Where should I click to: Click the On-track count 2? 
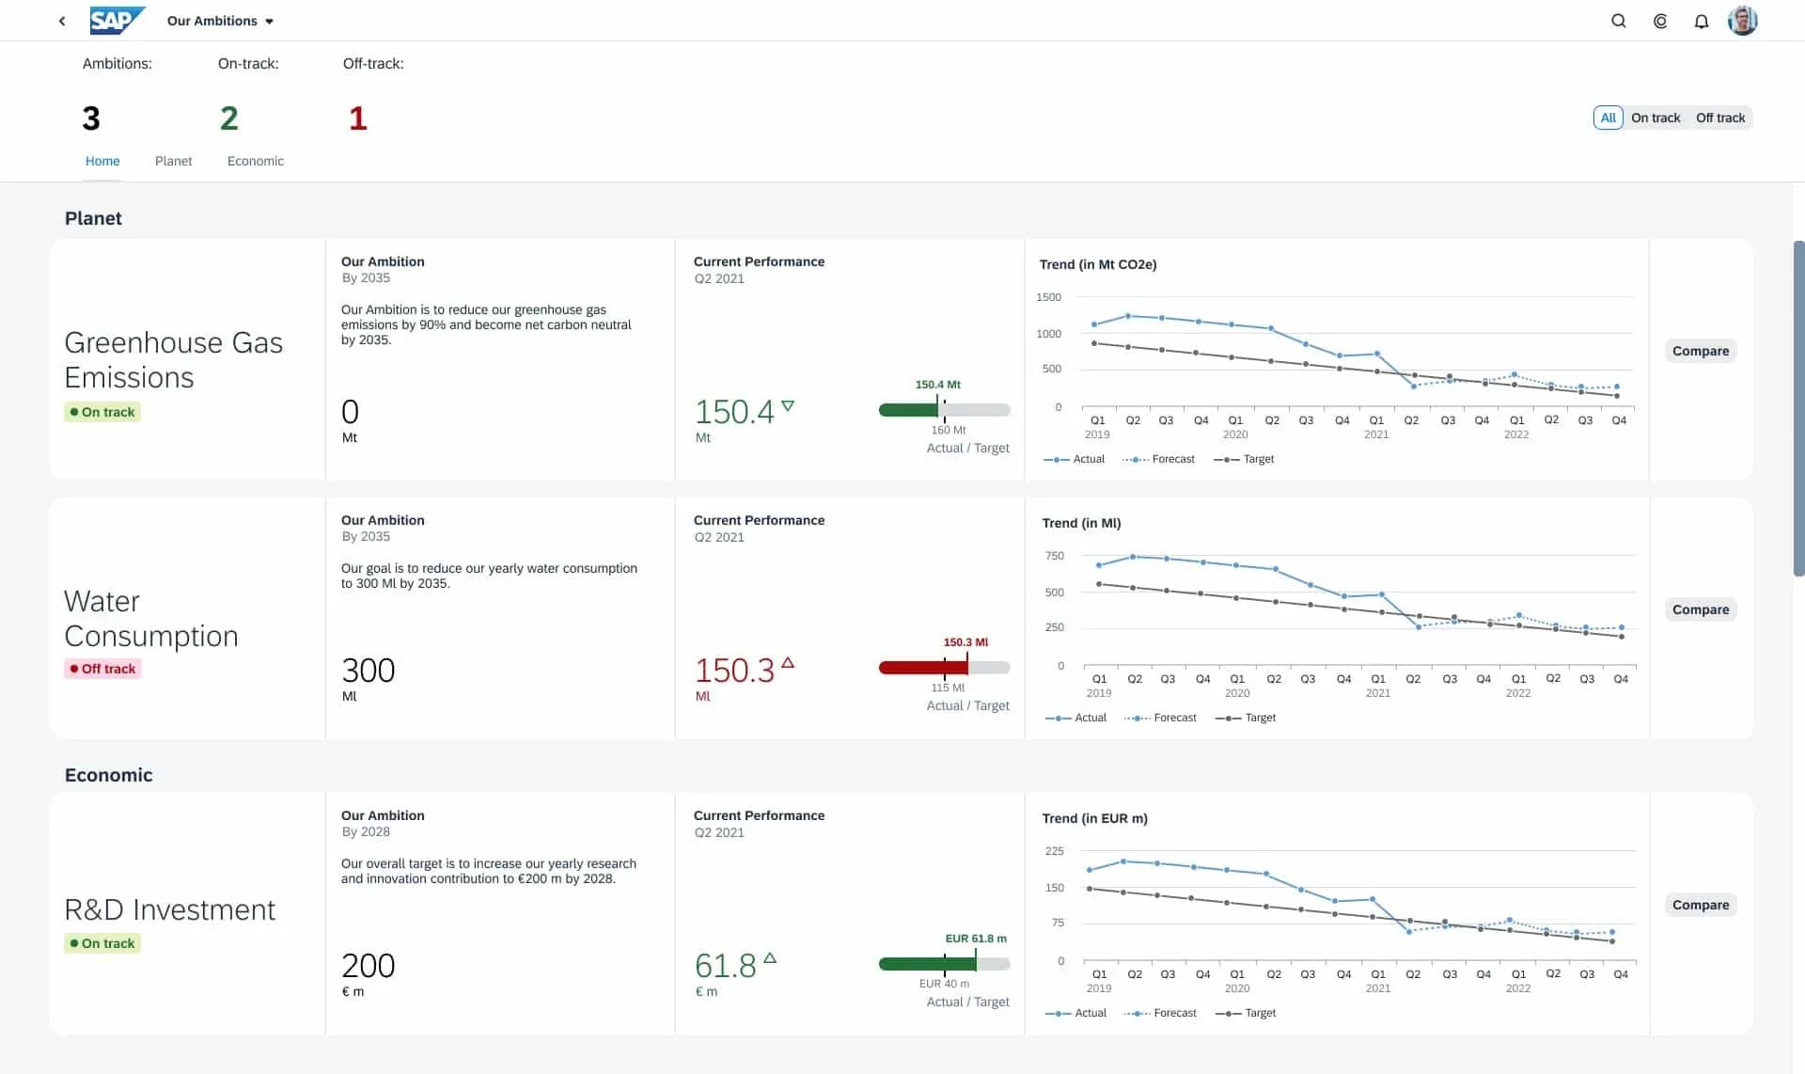(228, 118)
